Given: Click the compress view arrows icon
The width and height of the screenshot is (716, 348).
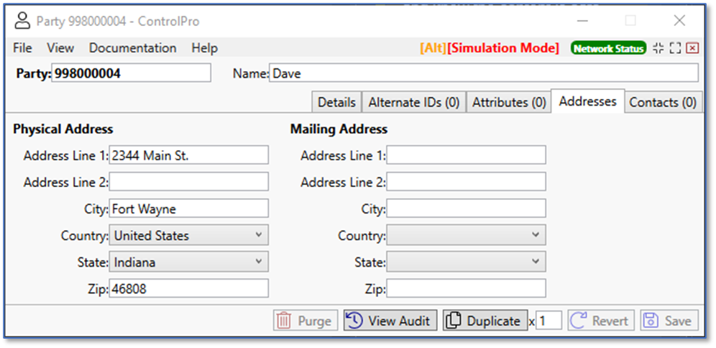Looking at the screenshot, I should [x=658, y=48].
